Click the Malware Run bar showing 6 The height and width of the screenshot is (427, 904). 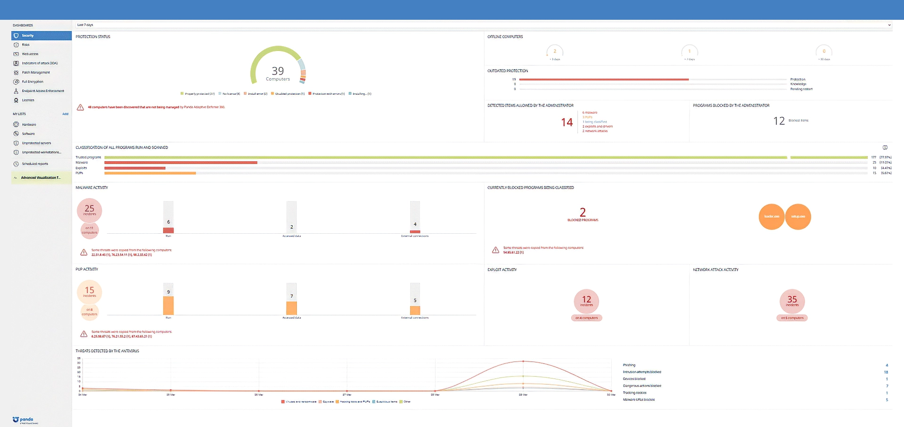click(x=168, y=230)
